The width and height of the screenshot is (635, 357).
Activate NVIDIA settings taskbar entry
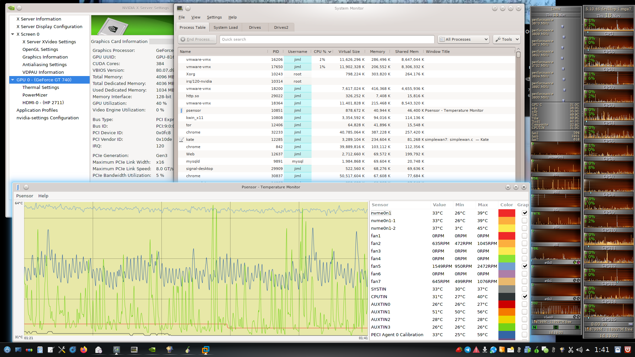click(152, 350)
